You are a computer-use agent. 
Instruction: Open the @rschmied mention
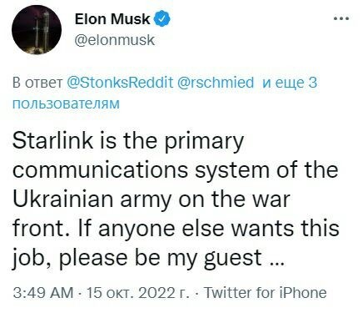point(215,83)
